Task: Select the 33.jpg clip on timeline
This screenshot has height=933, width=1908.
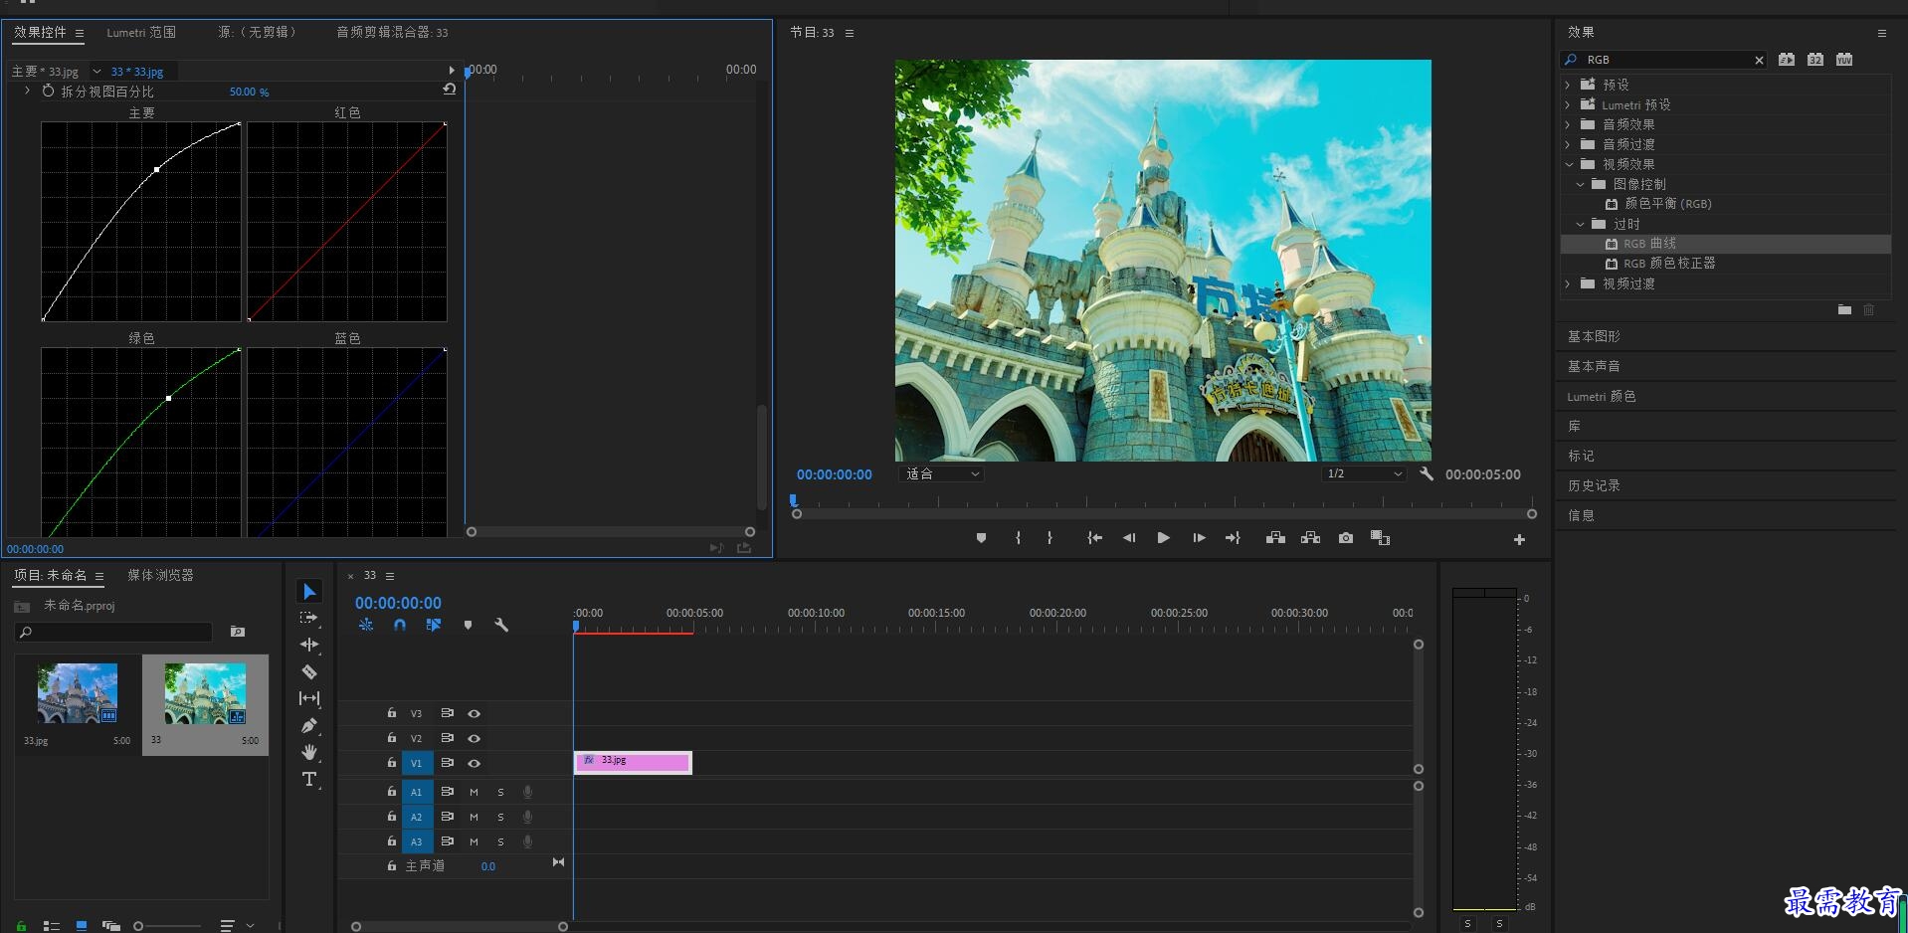Action: pyautogui.click(x=633, y=762)
